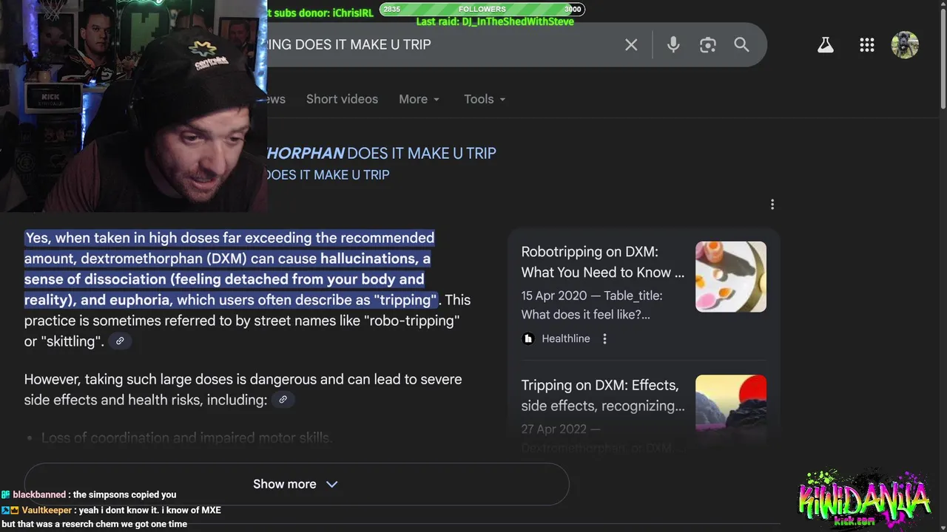Open Google Lens image search icon
Viewport: 947px width, 532px height.
tap(708, 45)
